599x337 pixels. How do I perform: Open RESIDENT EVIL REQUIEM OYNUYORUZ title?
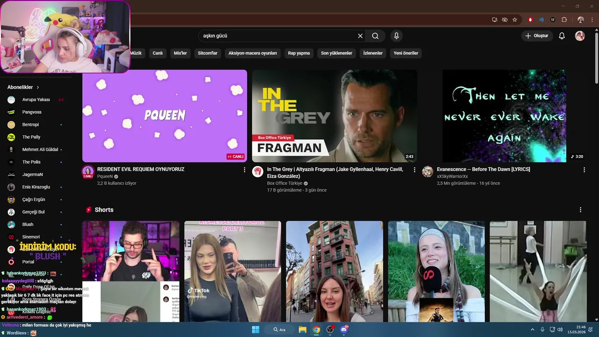click(x=141, y=169)
